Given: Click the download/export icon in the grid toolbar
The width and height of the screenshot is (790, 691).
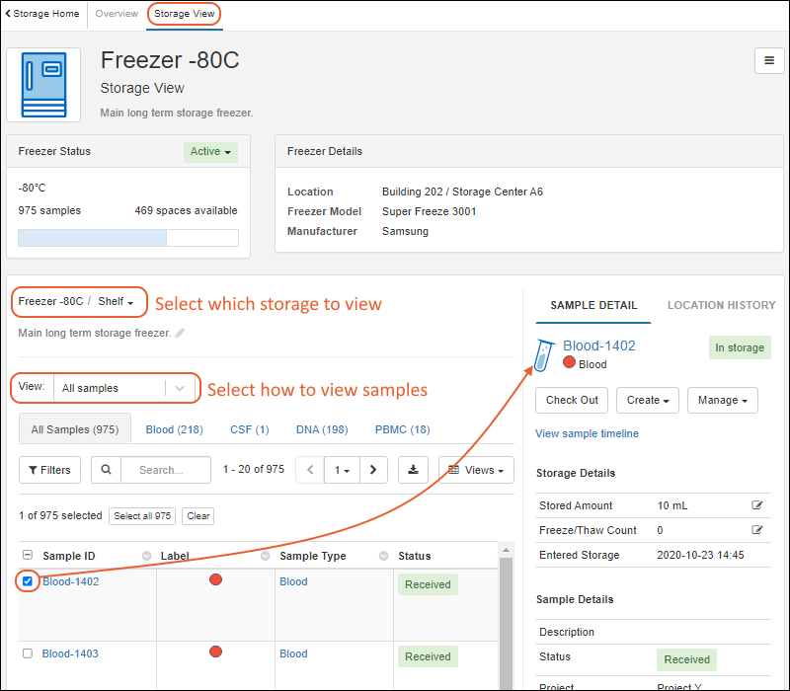Looking at the screenshot, I should (413, 470).
